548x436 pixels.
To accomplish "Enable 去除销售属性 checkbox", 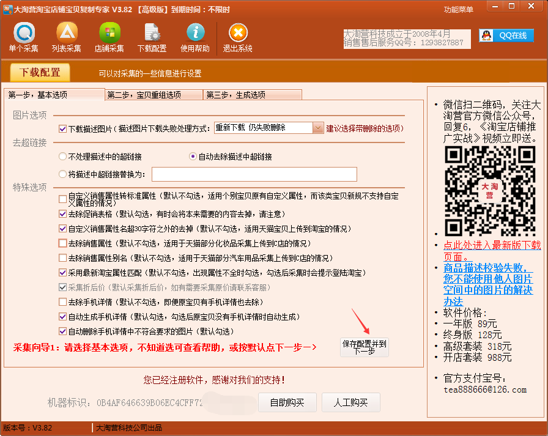I will tap(62, 243).
